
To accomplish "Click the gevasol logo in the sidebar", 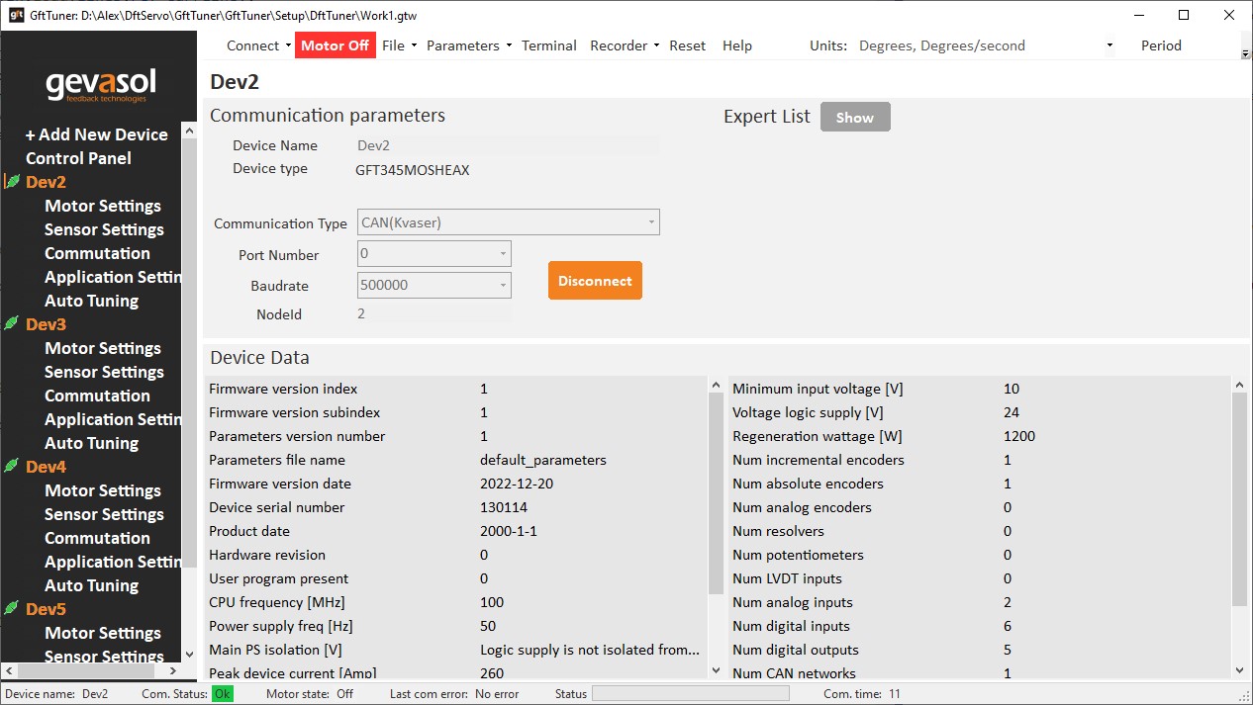I will [100, 84].
